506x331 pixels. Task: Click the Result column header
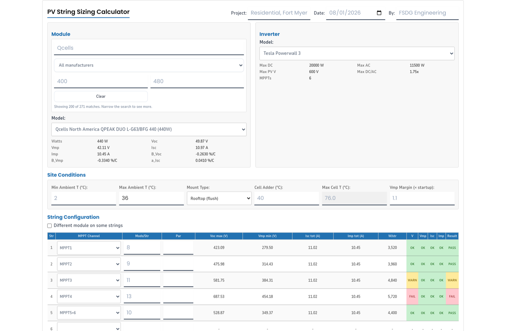(x=452, y=236)
